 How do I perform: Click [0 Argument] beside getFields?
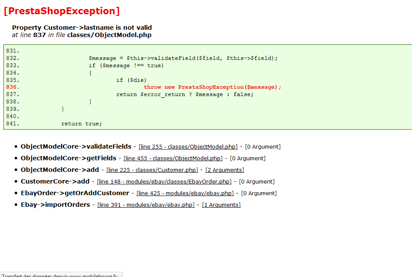coord(248,158)
